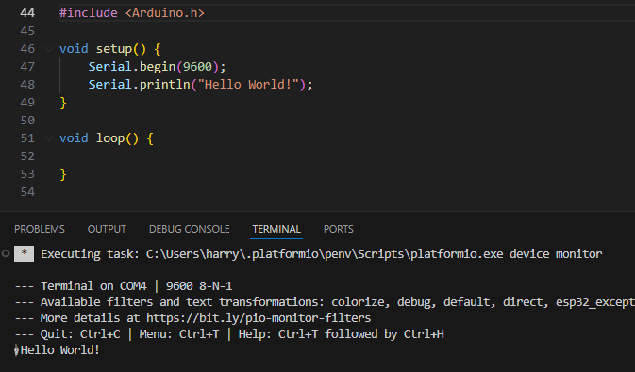Click line number 48 in gutter
The width and height of the screenshot is (635, 372).
[27, 84]
